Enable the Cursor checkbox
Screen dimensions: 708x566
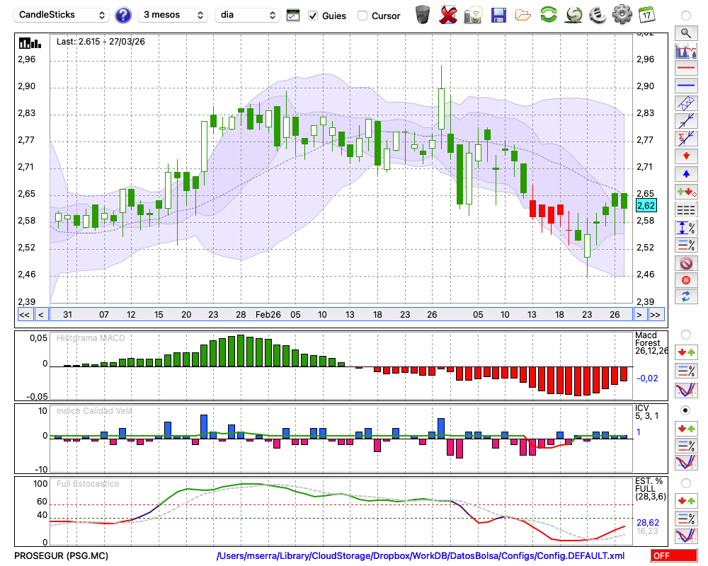pyautogui.click(x=362, y=16)
